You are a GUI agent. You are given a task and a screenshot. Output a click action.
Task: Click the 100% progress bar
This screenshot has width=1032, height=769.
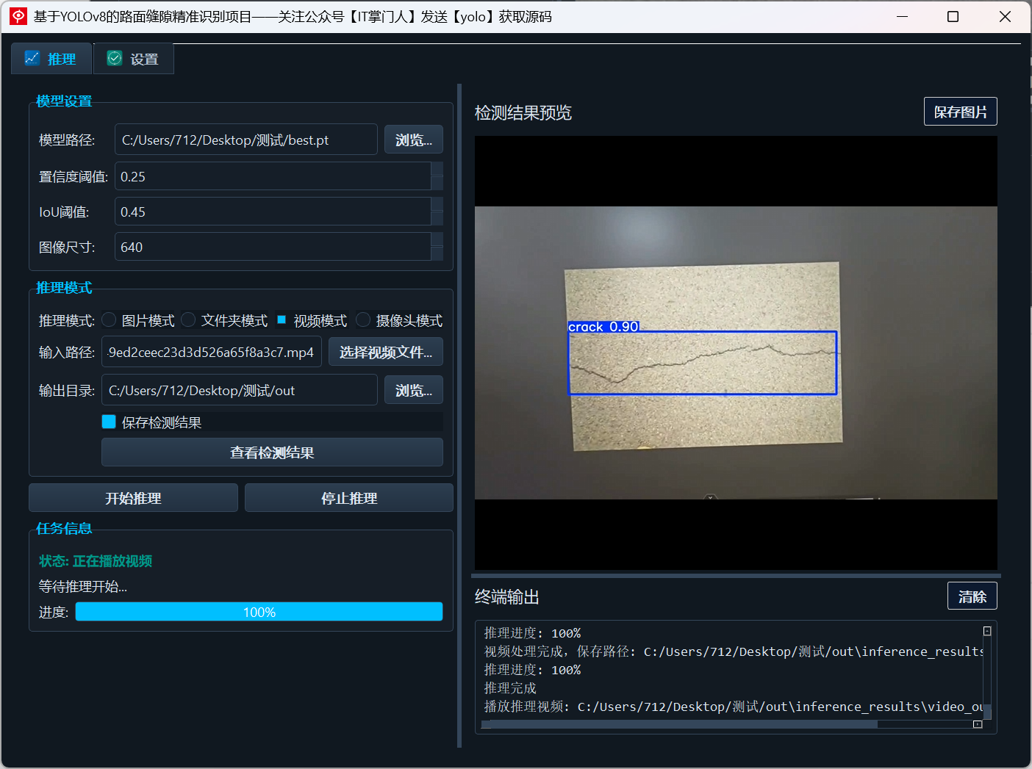click(259, 612)
